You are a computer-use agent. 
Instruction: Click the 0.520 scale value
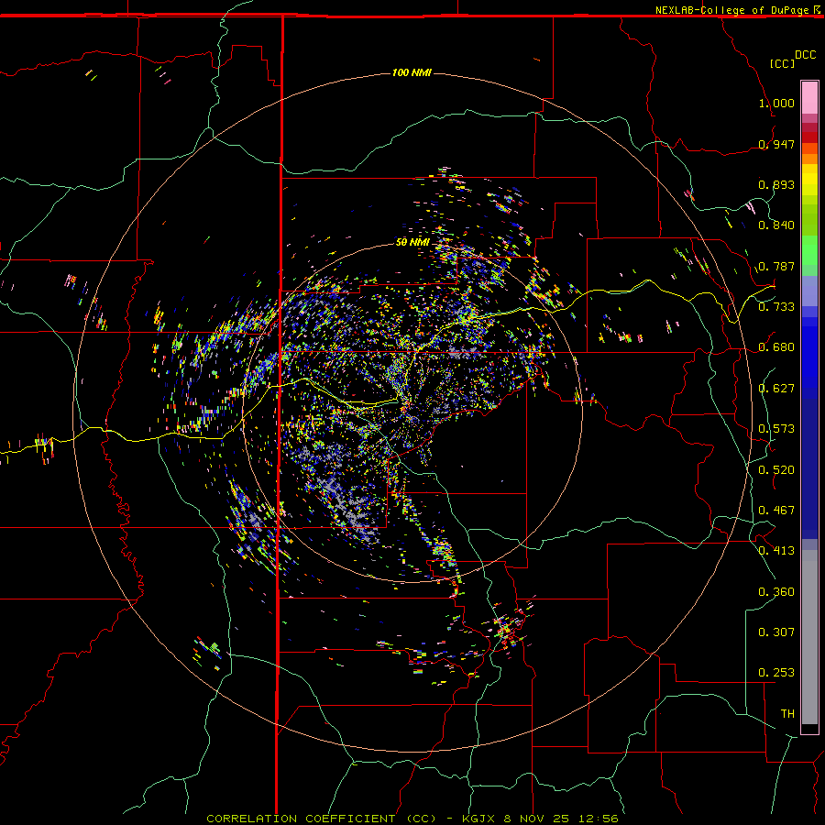tap(776, 470)
